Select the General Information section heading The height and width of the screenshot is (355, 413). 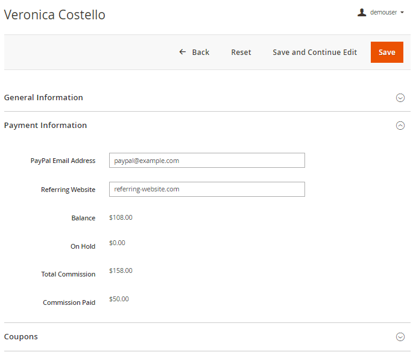click(43, 97)
